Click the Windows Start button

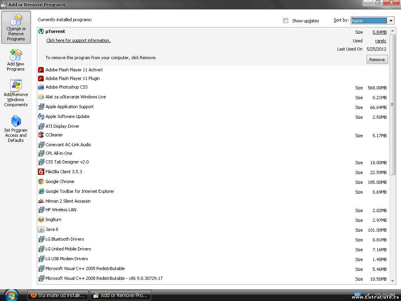tap(11, 295)
